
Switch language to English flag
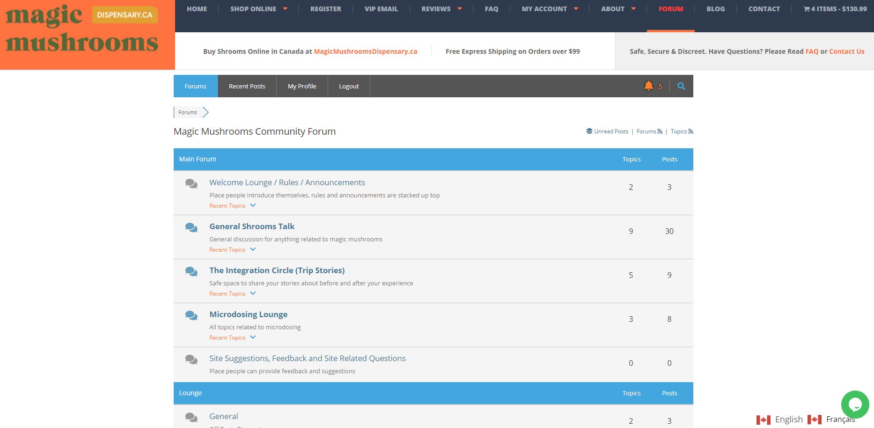coord(763,420)
